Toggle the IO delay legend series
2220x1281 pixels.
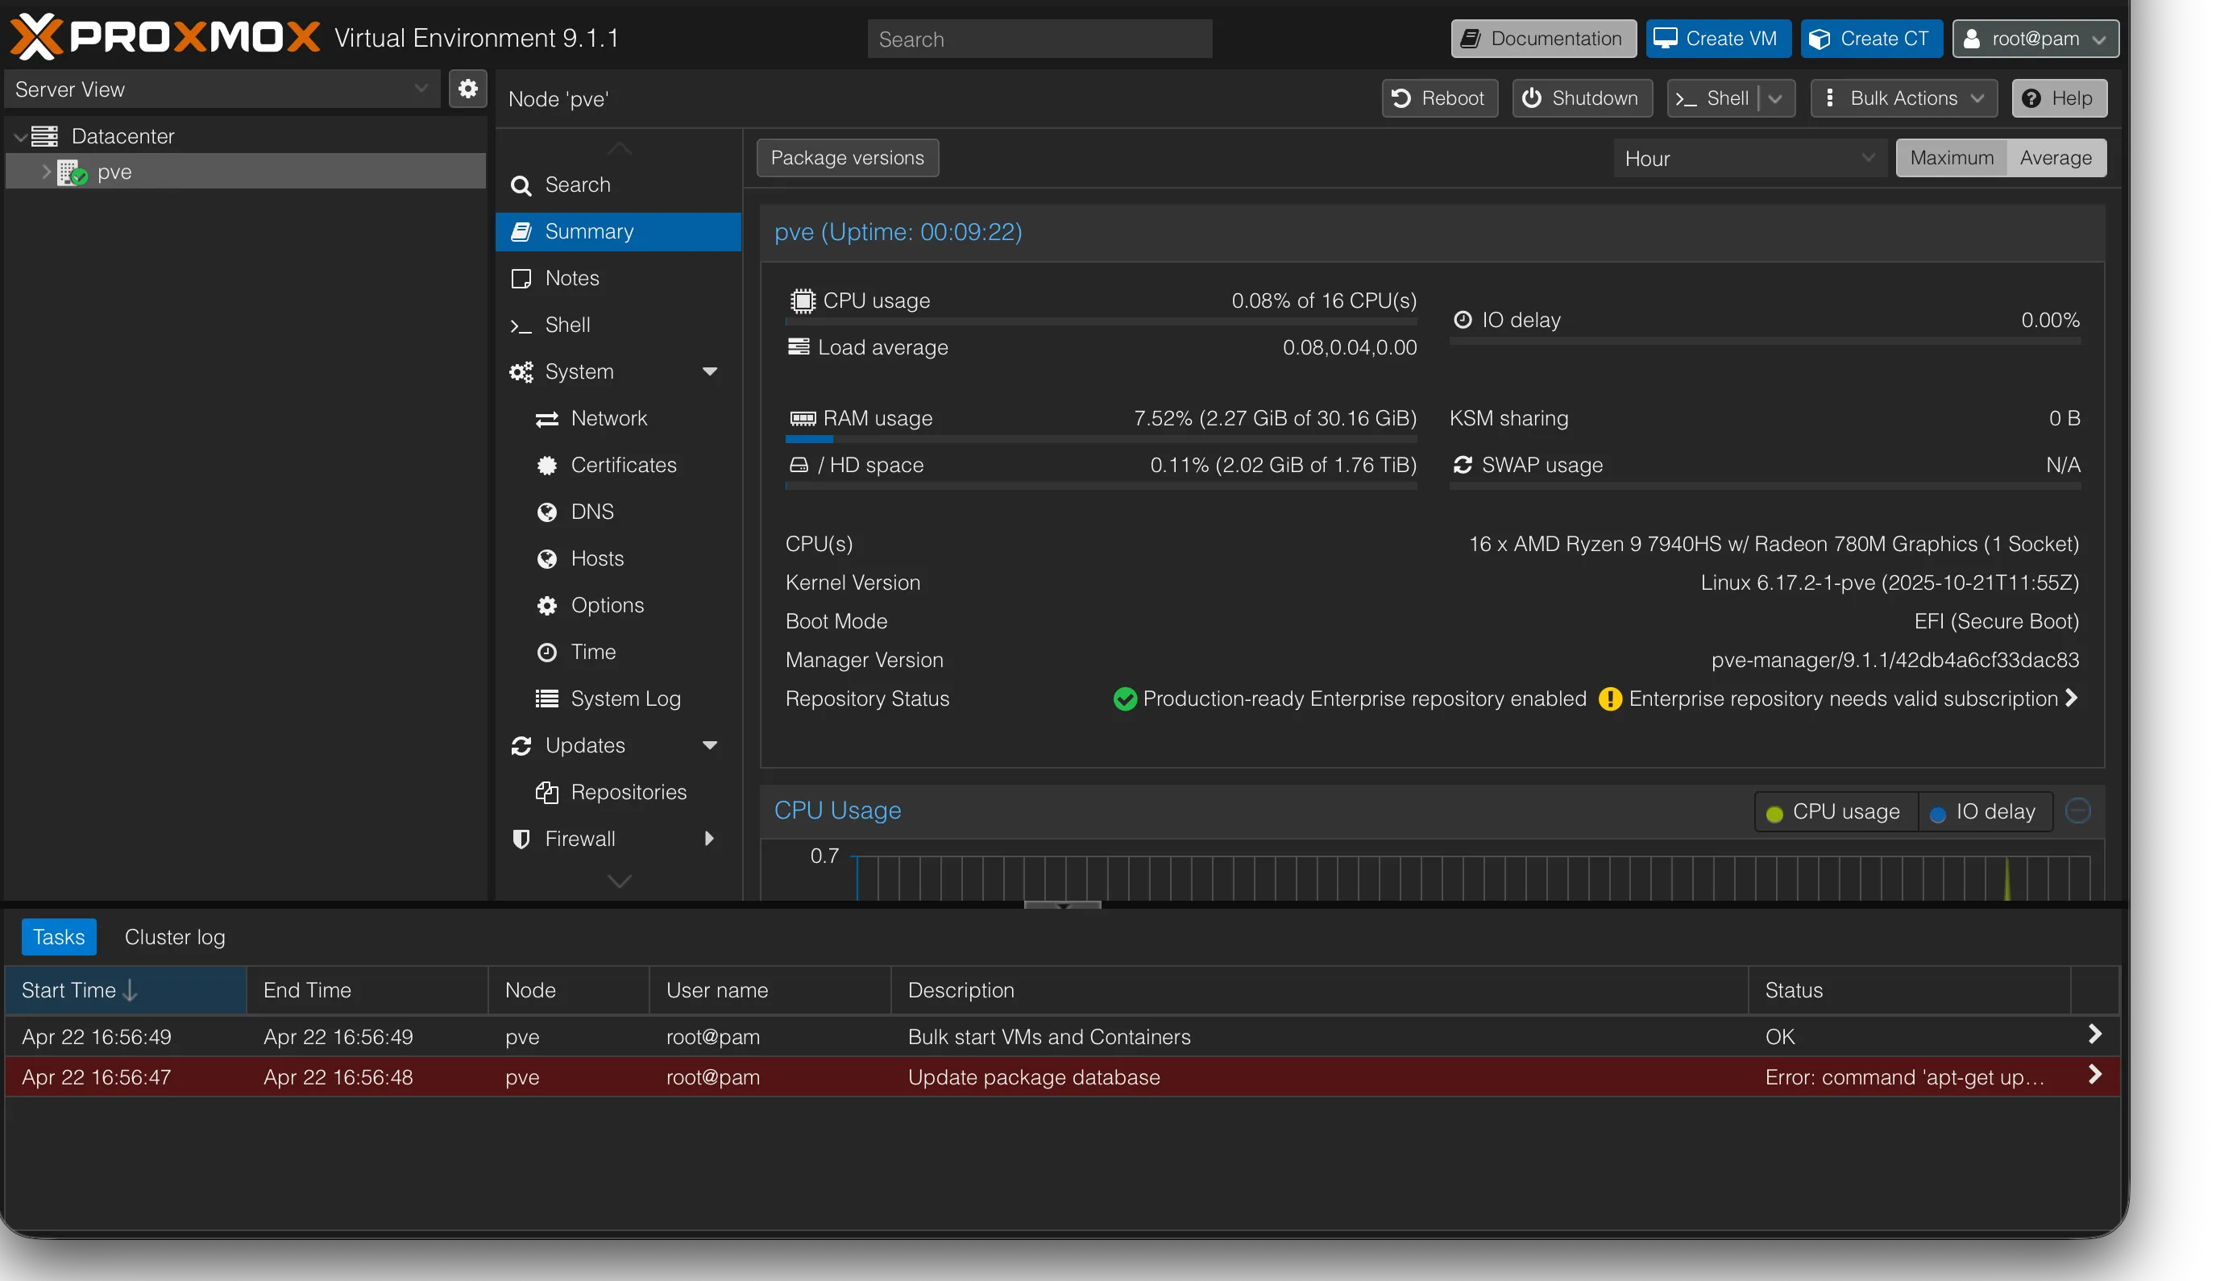pos(1985,811)
